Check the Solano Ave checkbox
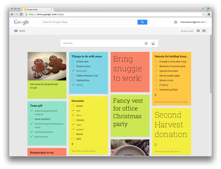This screenshot has width=221, height=169. [x=73, y=62]
